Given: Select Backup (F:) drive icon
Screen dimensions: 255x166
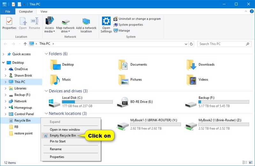Looking at the screenshot, I should (x=191, y=104).
